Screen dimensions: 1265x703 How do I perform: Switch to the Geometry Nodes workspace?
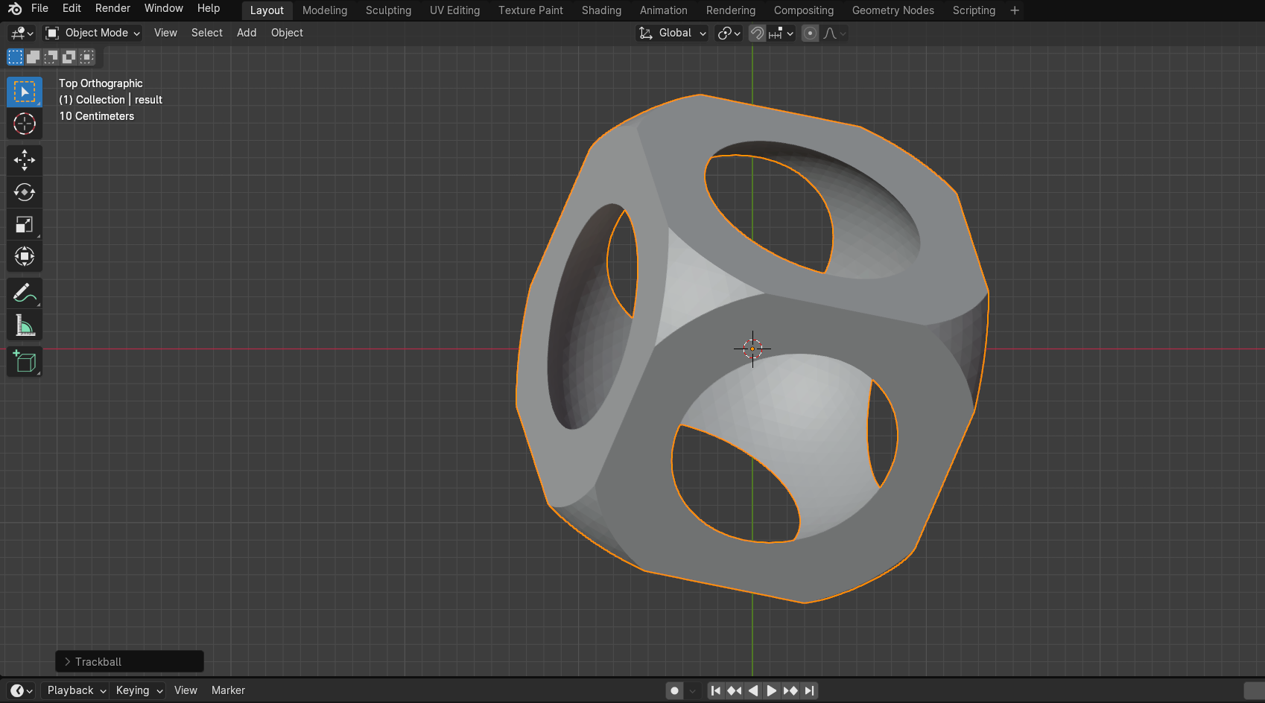tap(893, 10)
